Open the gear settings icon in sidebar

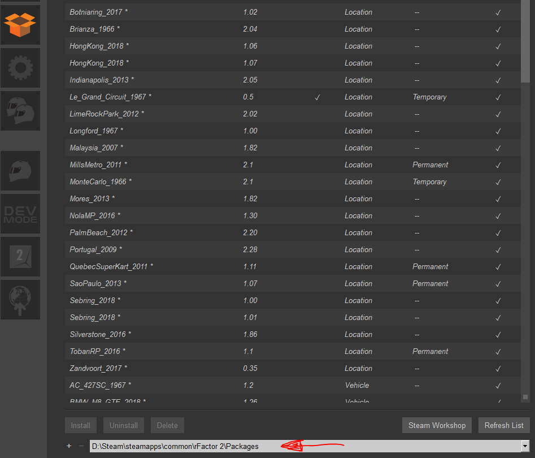(x=20, y=68)
